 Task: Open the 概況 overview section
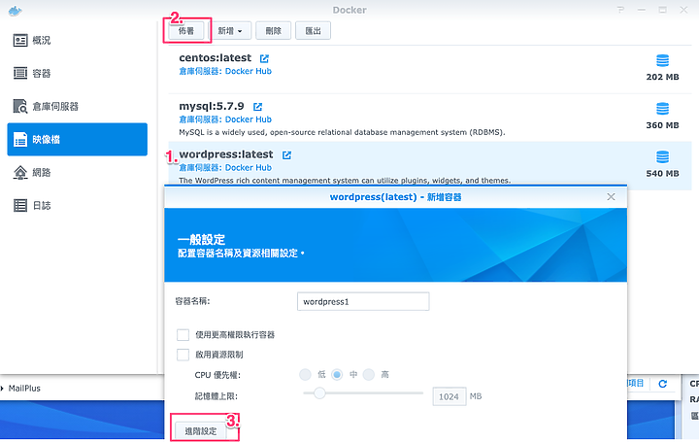pyautogui.click(x=77, y=41)
